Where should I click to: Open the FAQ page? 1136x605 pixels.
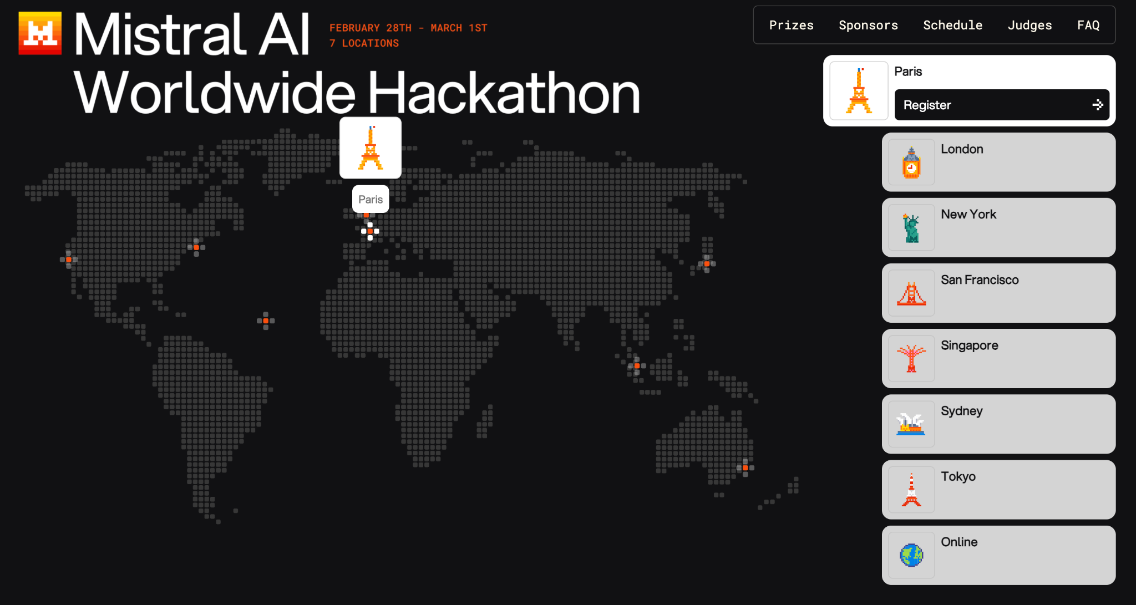pos(1088,25)
